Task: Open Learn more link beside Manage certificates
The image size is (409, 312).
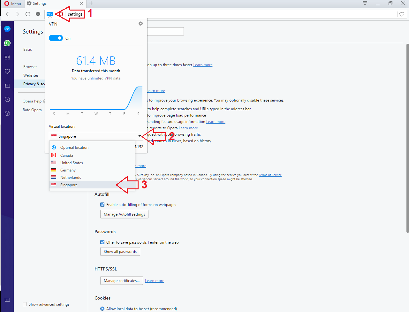Action: 155,281
